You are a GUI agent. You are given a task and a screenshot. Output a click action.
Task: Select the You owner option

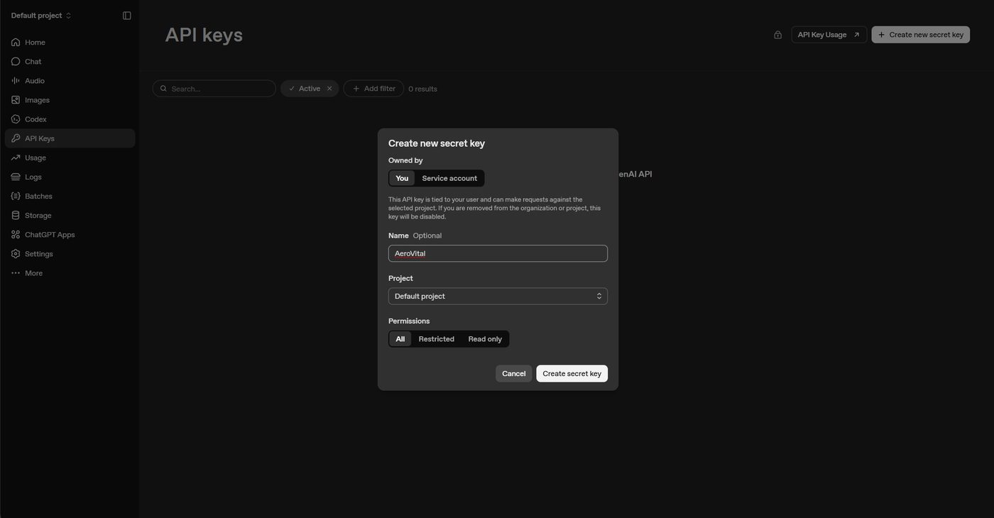[402, 178]
